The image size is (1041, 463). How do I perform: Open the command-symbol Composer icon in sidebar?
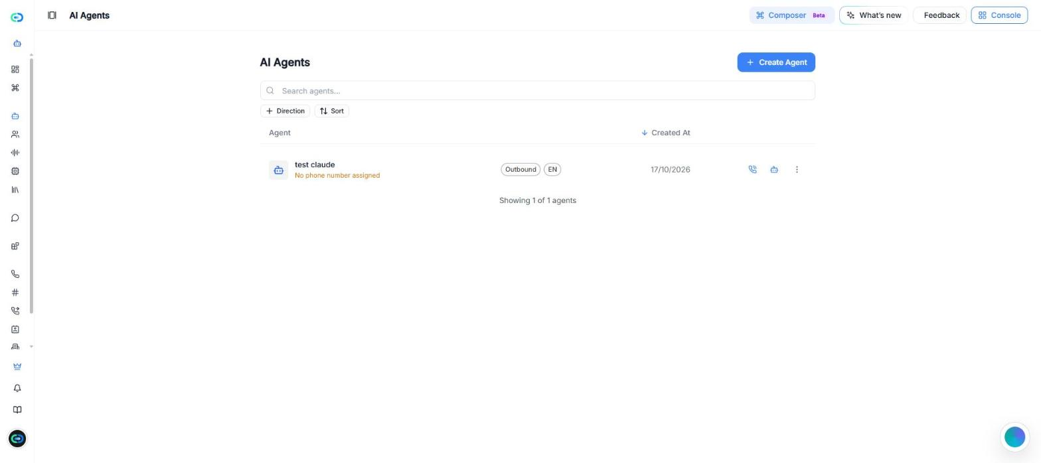(x=15, y=88)
